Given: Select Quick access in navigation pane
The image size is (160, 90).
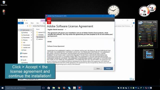Looking at the screenshot, I should (25, 30).
